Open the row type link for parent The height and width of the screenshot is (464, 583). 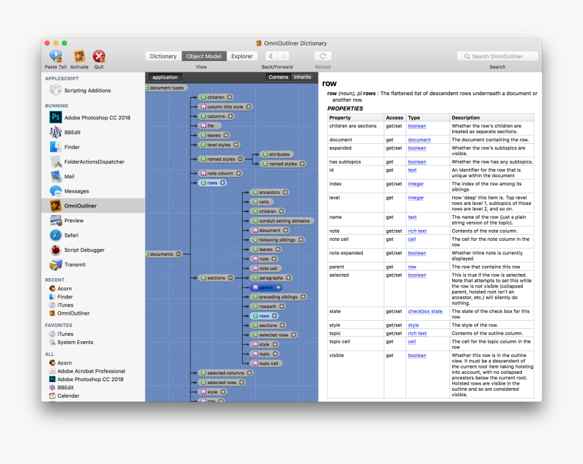point(412,267)
